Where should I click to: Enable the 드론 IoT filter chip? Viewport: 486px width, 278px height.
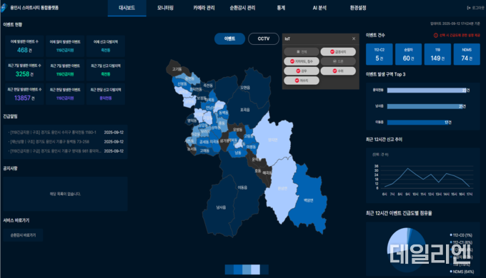click(x=338, y=61)
